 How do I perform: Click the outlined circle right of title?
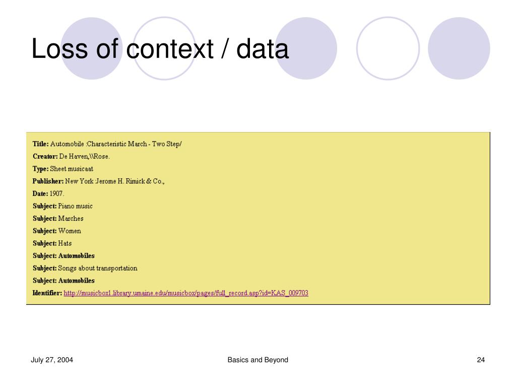pos(388,48)
